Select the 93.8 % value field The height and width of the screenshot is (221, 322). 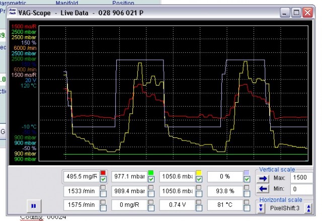(x=225, y=191)
